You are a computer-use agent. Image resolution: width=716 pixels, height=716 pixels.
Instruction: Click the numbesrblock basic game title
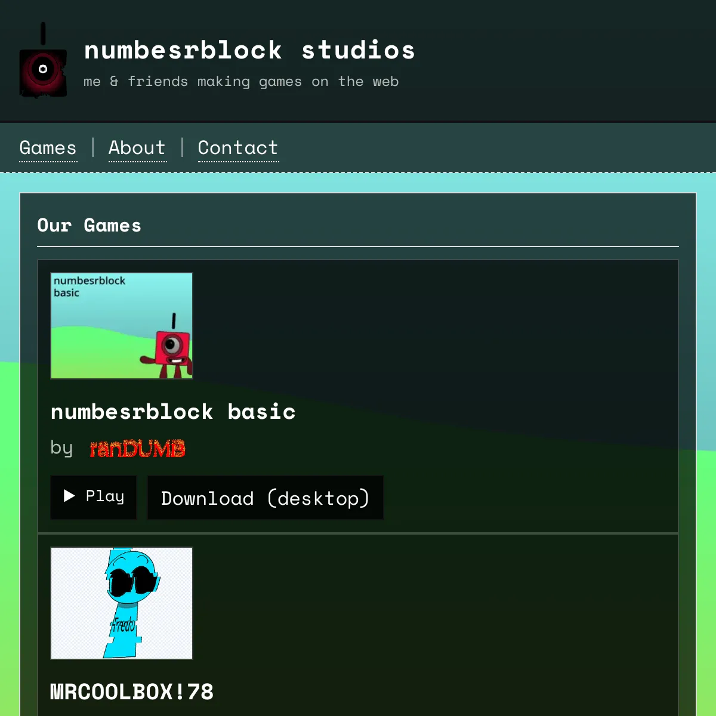click(x=173, y=412)
